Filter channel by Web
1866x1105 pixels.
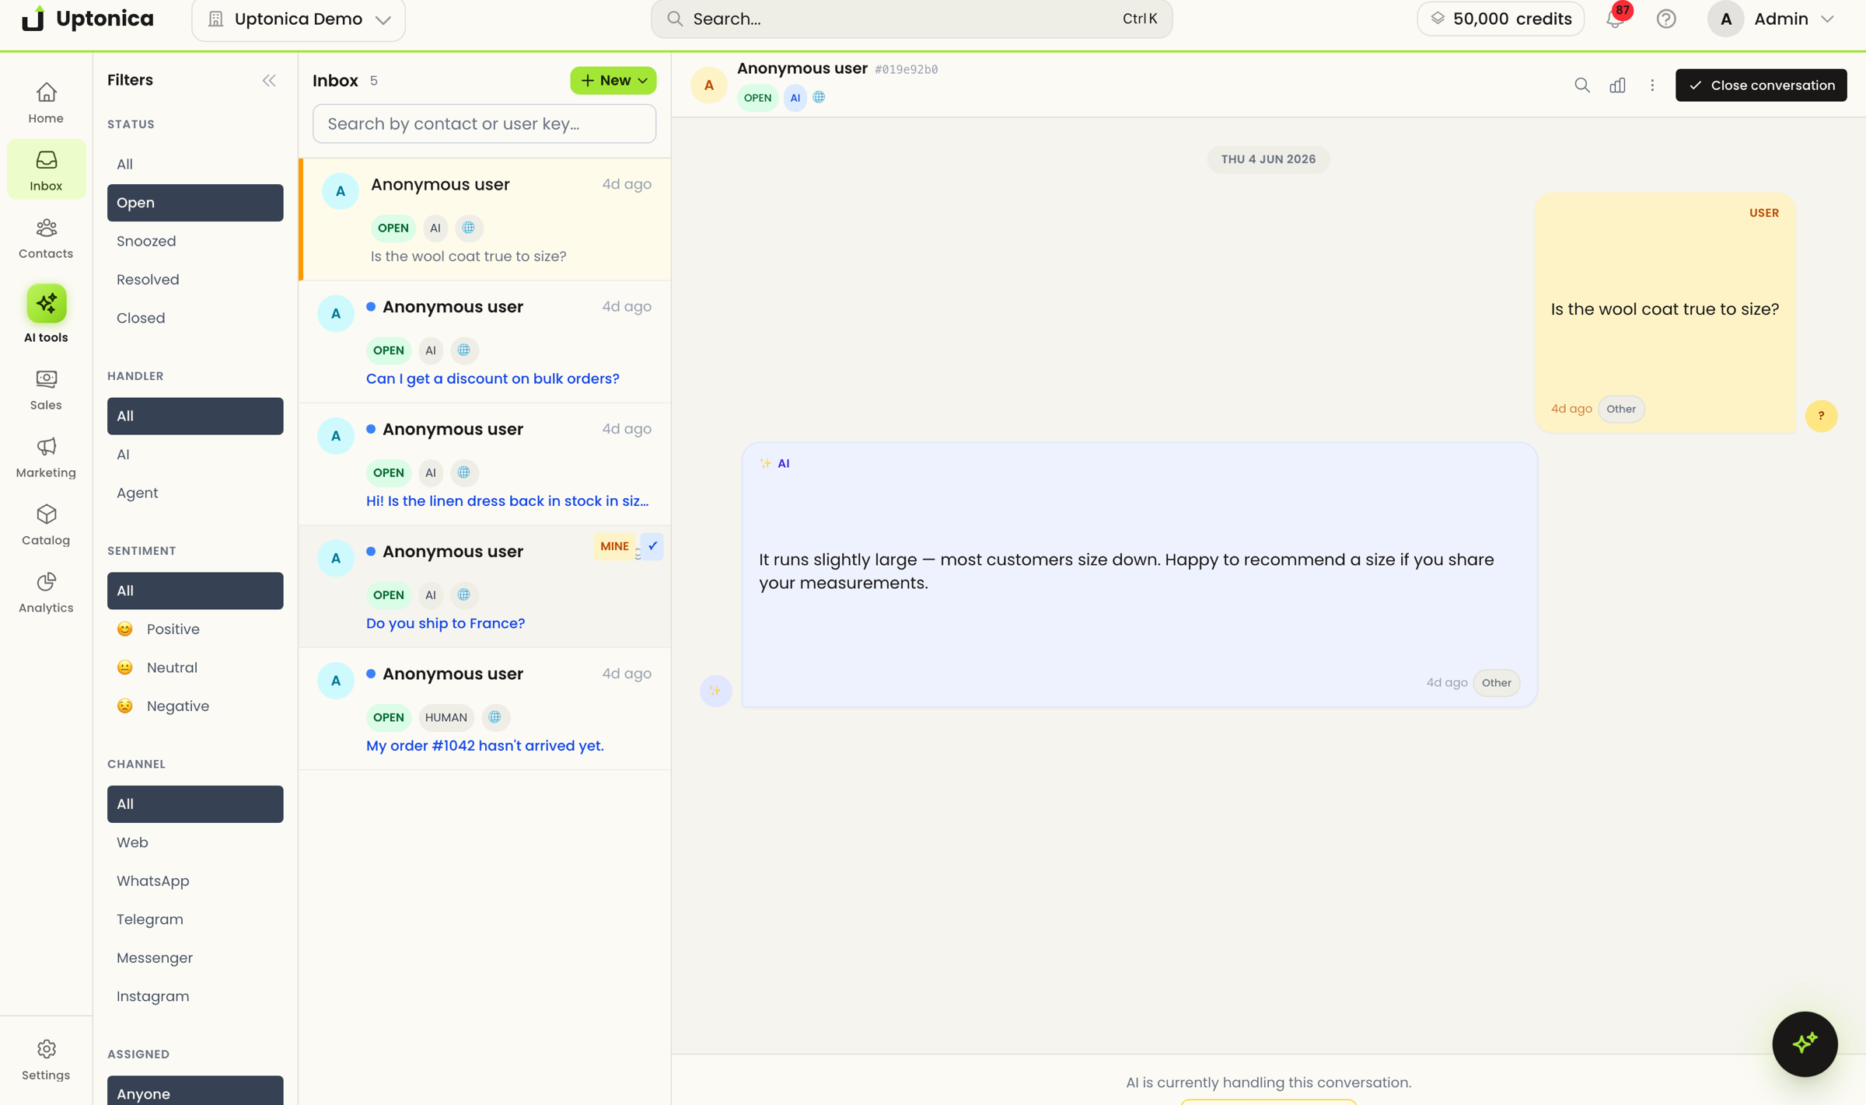point(195,842)
